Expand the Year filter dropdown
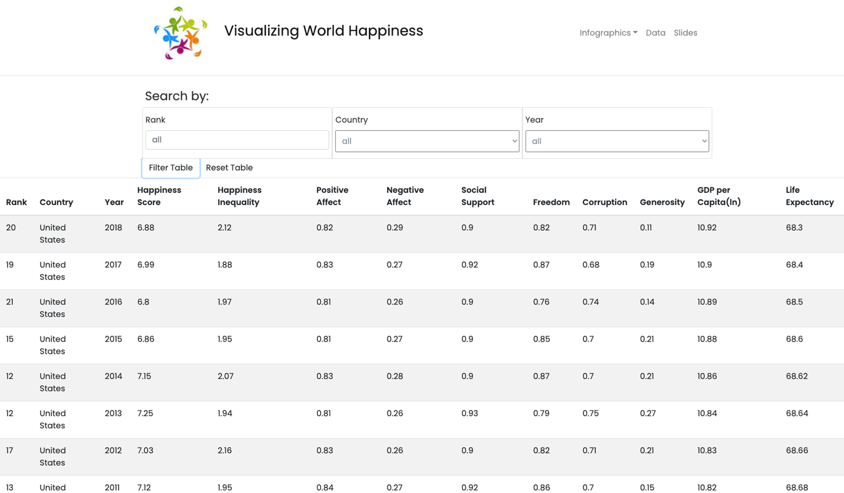This screenshot has width=844, height=493. 617,141
